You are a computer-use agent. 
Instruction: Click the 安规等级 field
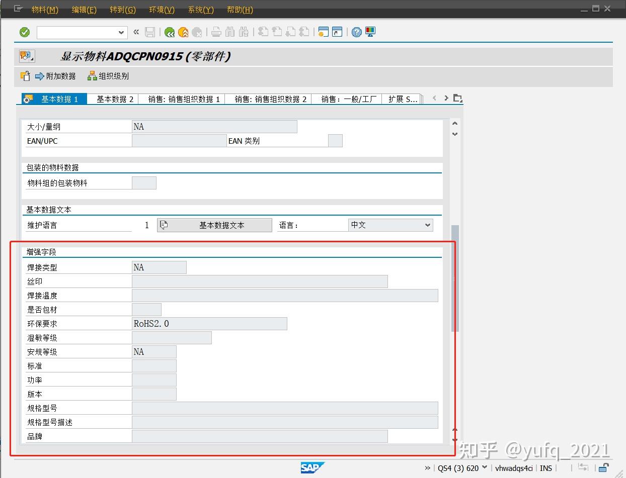(x=154, y=352)
